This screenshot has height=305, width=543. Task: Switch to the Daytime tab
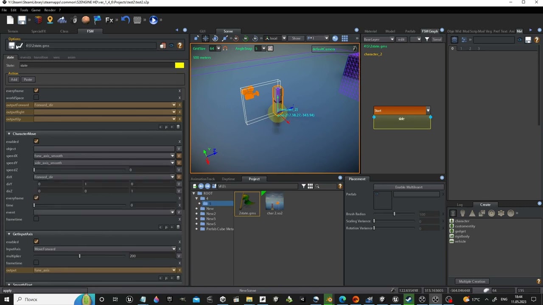coord(228,179)
